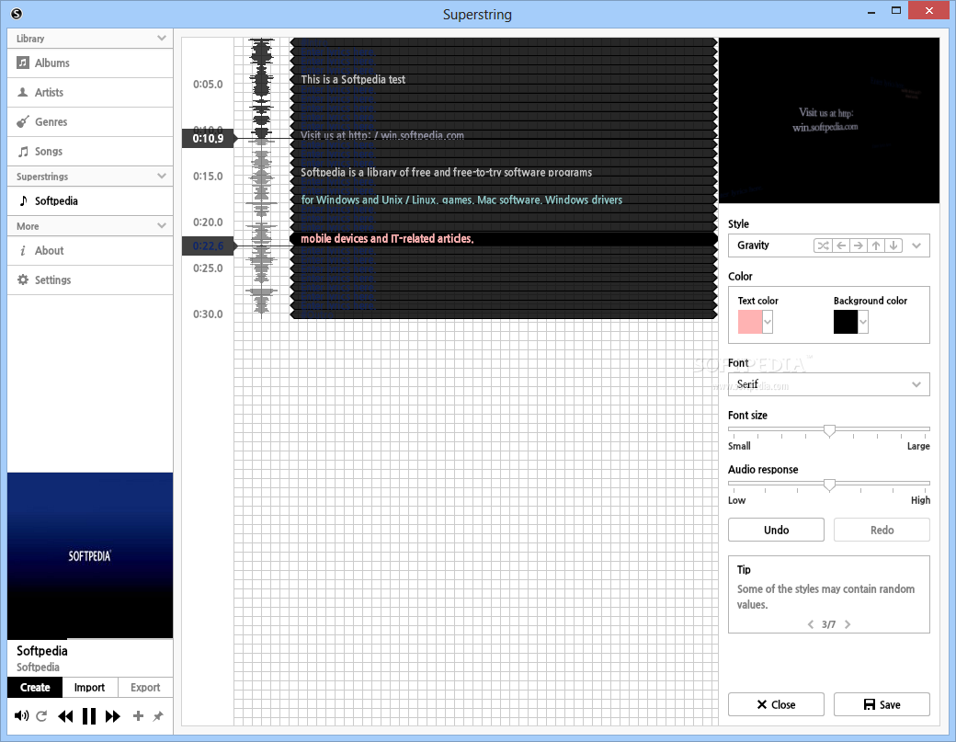Collapse the More section
The image size is (956, 742).
[161, 225]
